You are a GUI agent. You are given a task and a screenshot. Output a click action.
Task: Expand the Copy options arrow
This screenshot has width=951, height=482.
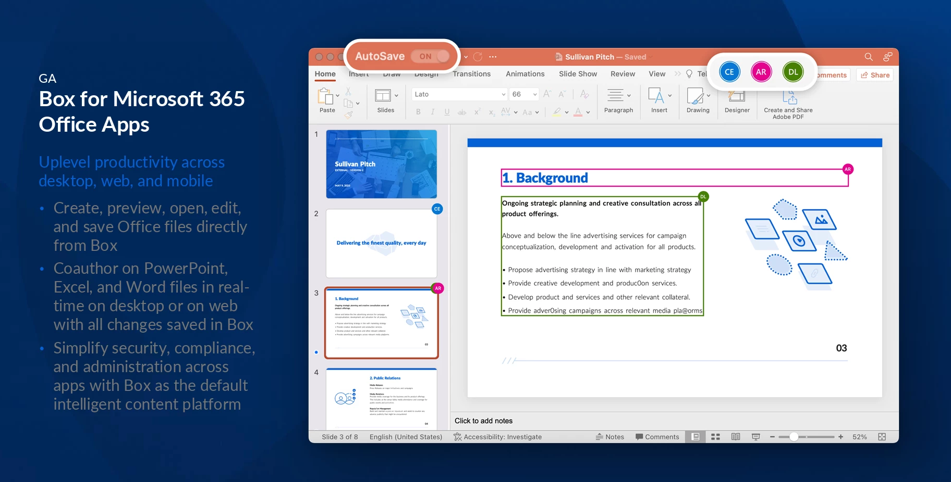(358, 103)
